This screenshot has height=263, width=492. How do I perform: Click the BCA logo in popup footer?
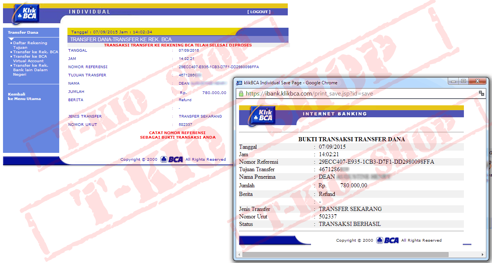(387, 240)
